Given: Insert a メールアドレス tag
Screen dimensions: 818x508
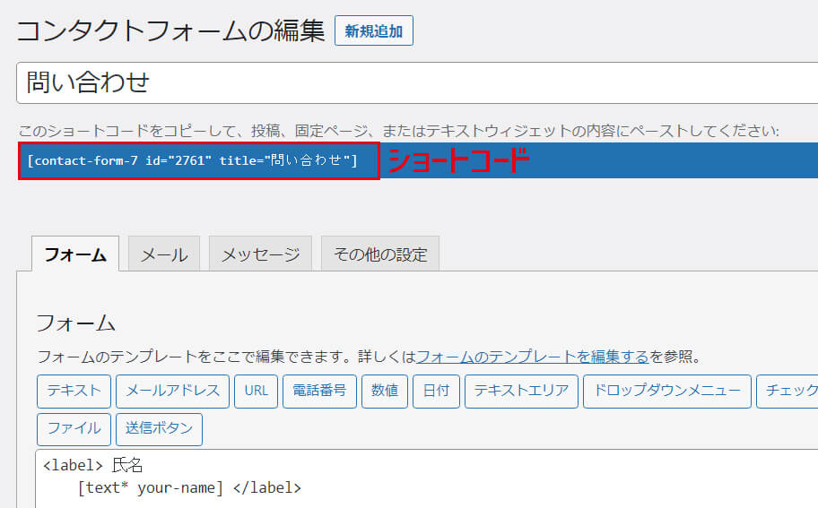Looking at the screenshot, I should click(173, 391).
